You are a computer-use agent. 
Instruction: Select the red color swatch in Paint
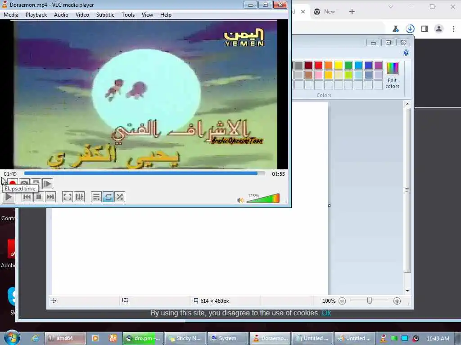tap(319, 65)
